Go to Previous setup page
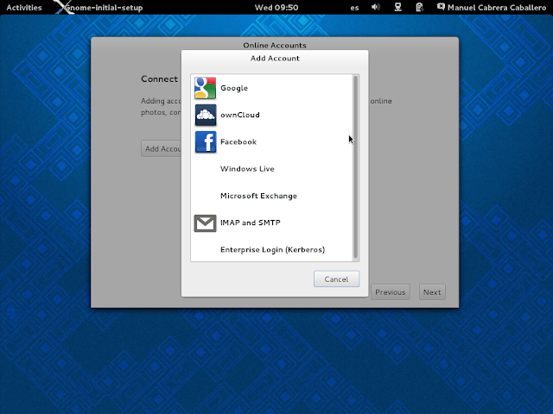Screen dimensions: 553x414 tap(390, 292)
